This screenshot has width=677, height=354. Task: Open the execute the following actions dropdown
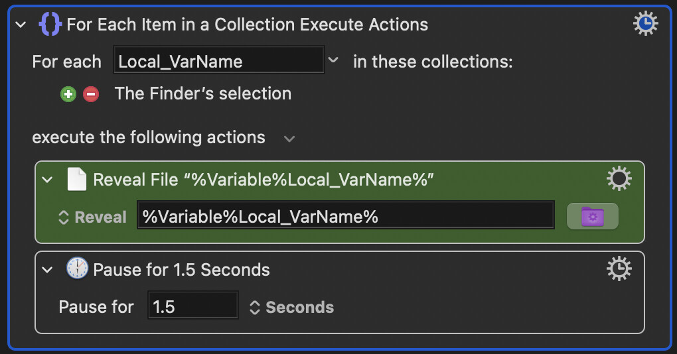point(289,139)
